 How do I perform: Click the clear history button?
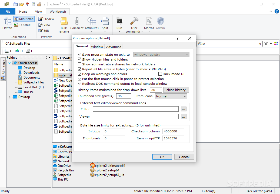pos(176,90)
